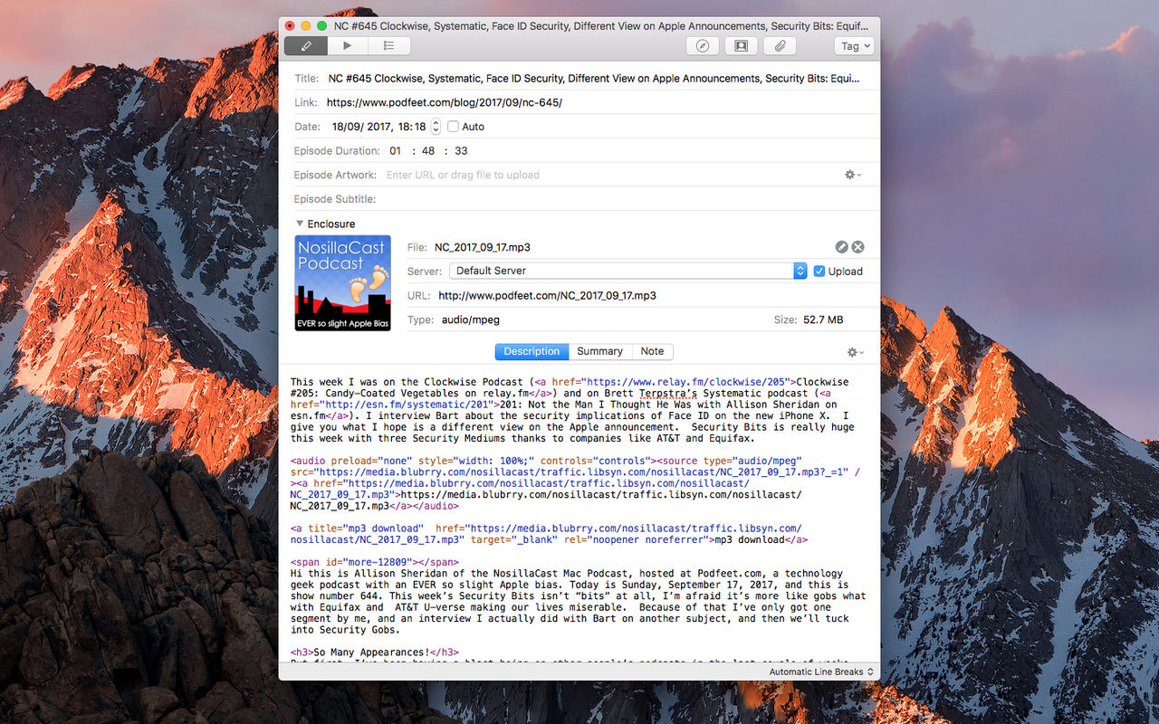This screenshot has width=1159, height=724.
Task: Collapse the Enclosure disclosure triangle
Action: click(x=299, y=224)
